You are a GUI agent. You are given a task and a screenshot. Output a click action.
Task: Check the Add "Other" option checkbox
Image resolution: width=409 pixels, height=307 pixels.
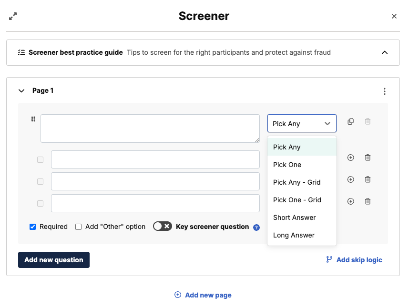[79, 227]
